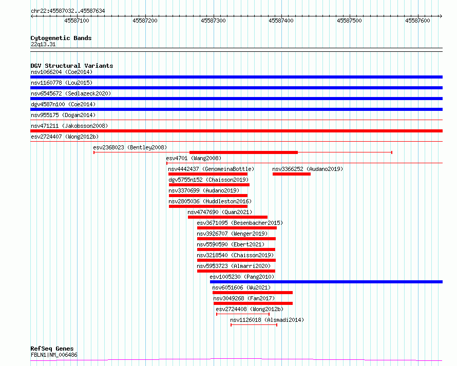Select the nsv1160778 (Lou2015) variant label
457x366 pixels.
(x=62, y=83)
